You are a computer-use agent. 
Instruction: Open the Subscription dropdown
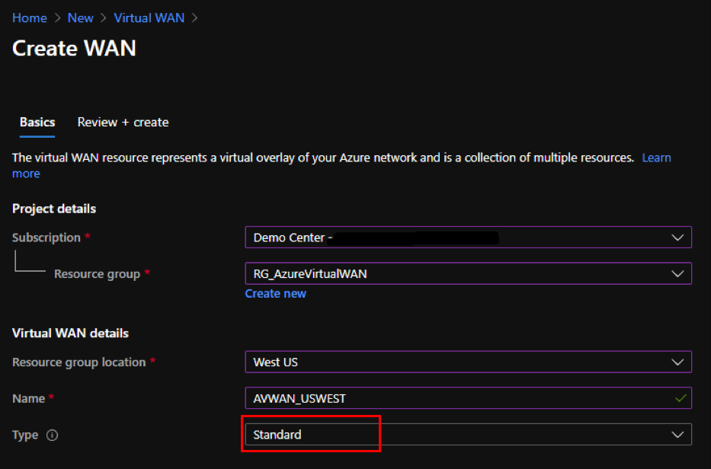pyautogui.click(x=469, y=238)
